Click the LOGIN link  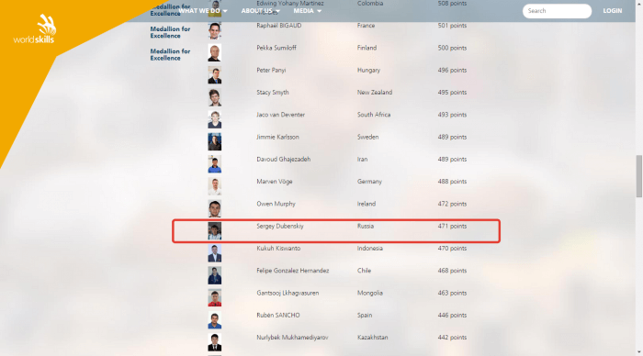613,11
